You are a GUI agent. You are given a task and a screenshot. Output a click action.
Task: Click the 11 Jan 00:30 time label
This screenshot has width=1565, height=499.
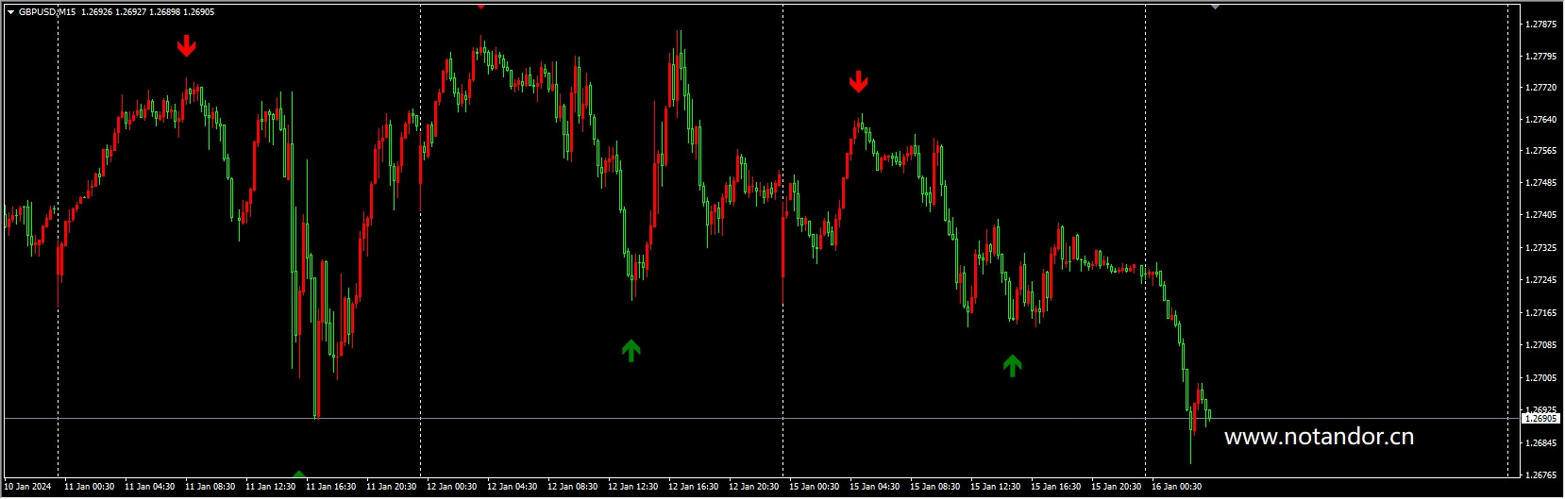click(89, 487)
